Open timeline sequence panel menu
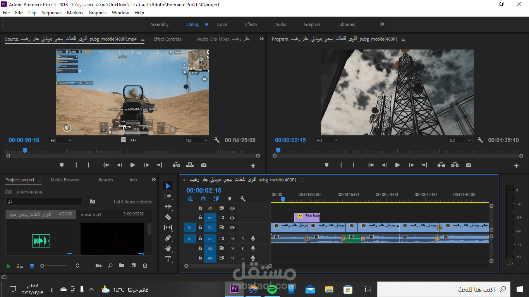 [302, 180]
